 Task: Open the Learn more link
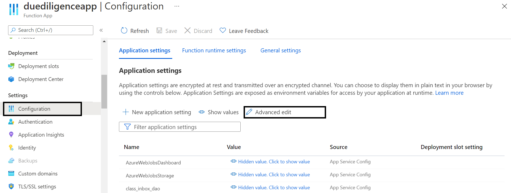coord(449,93)
